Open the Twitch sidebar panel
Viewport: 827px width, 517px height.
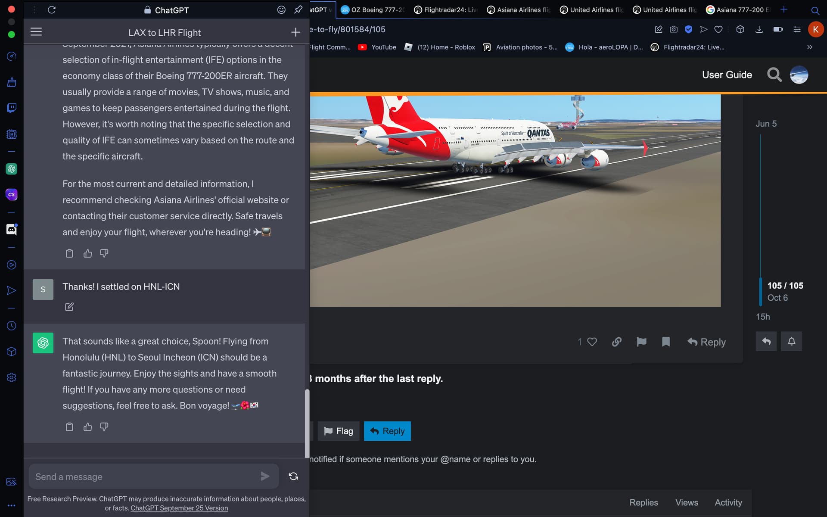(x=12, y=108)
